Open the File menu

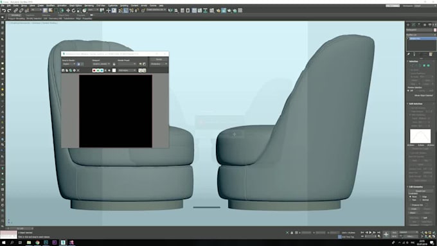point(3,6)
